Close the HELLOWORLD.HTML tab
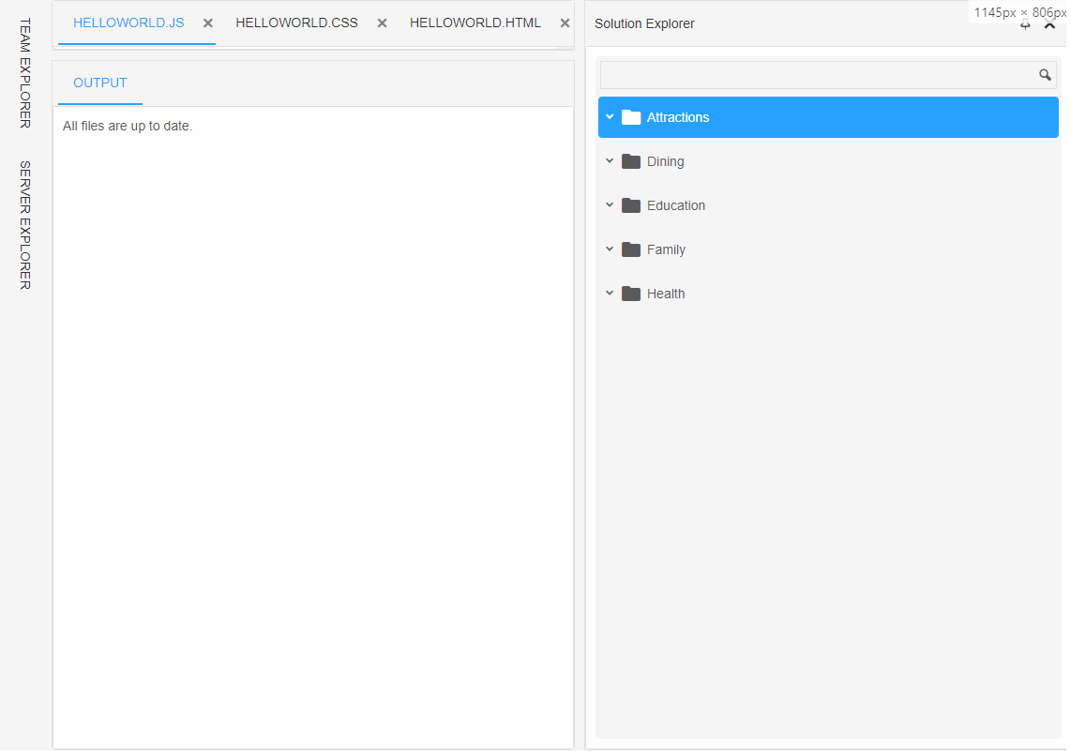Screen dimensions: 1070x755 (x=565, y=23)
